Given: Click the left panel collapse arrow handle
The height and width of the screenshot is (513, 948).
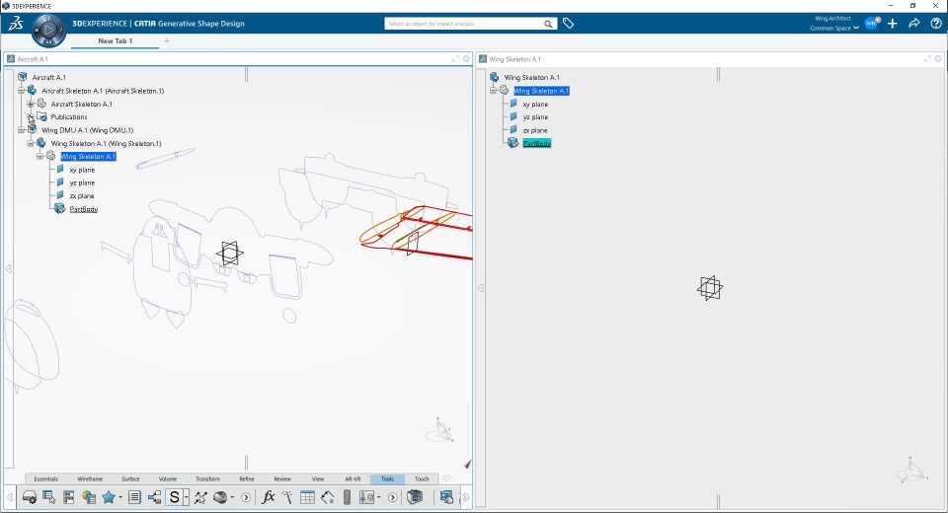Looking at the screenshot, I should tap(9, 268).
